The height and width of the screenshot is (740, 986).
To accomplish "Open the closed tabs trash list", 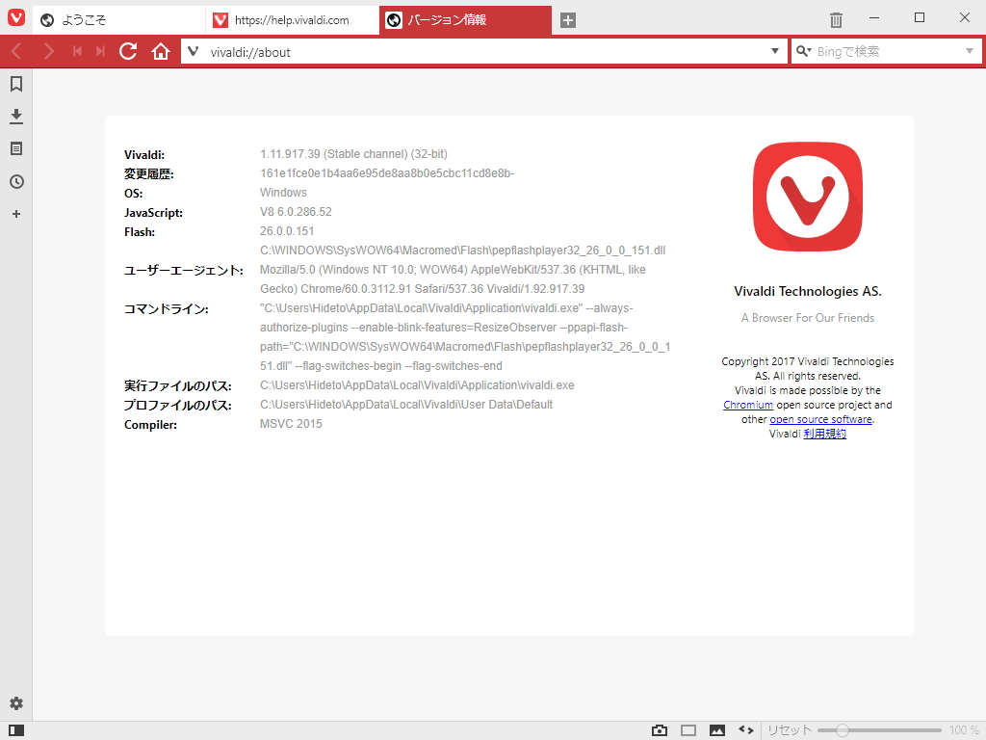I will (x=835, y=18).
